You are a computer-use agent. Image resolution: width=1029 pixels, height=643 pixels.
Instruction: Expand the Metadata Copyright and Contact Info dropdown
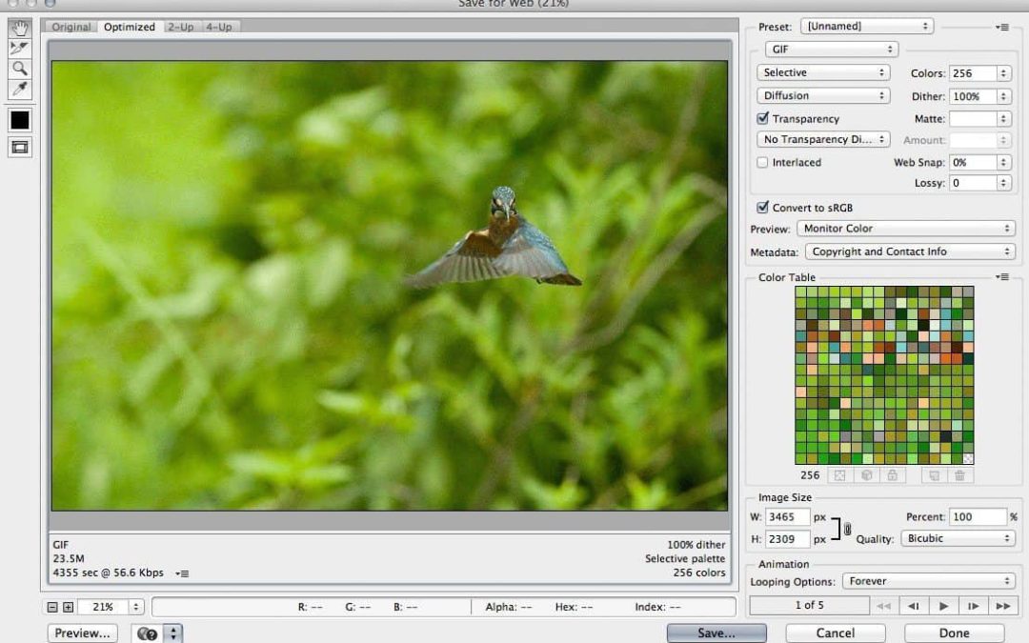tap(909, 251)
